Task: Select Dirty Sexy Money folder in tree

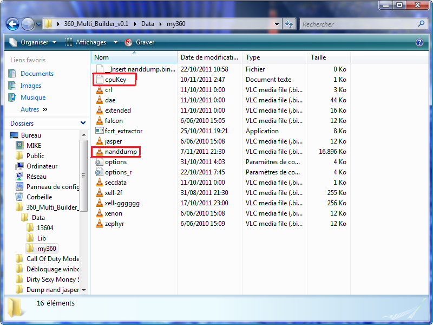Action: 53,279
